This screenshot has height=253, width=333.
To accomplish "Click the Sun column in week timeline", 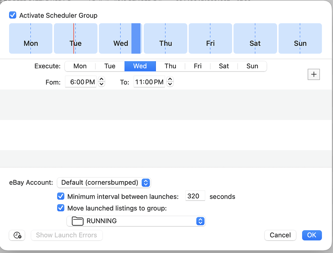I will click(x=300, y=38).
